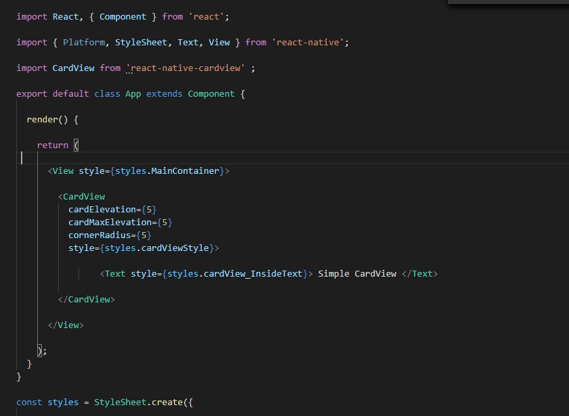Image resolution: width=569 pixels, height=416 pixels.
Task: Click the word Platform in imports
Action: coord(84,43)
